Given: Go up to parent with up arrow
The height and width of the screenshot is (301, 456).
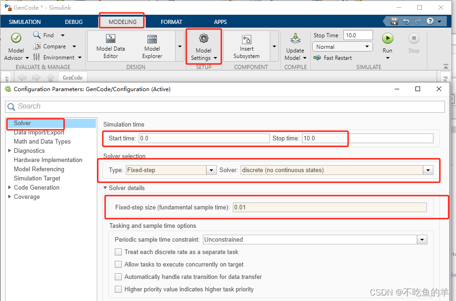Looking at the screenshot, I should click(51, 77).
